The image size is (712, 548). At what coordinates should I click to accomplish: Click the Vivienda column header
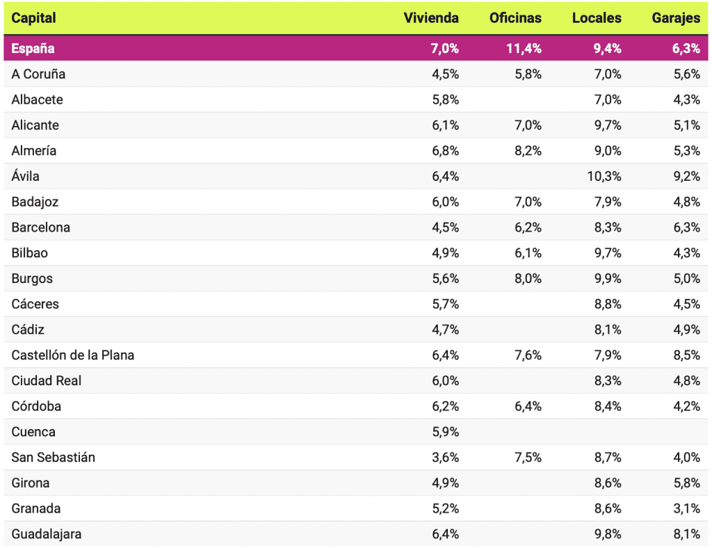(x=431, y=18)
